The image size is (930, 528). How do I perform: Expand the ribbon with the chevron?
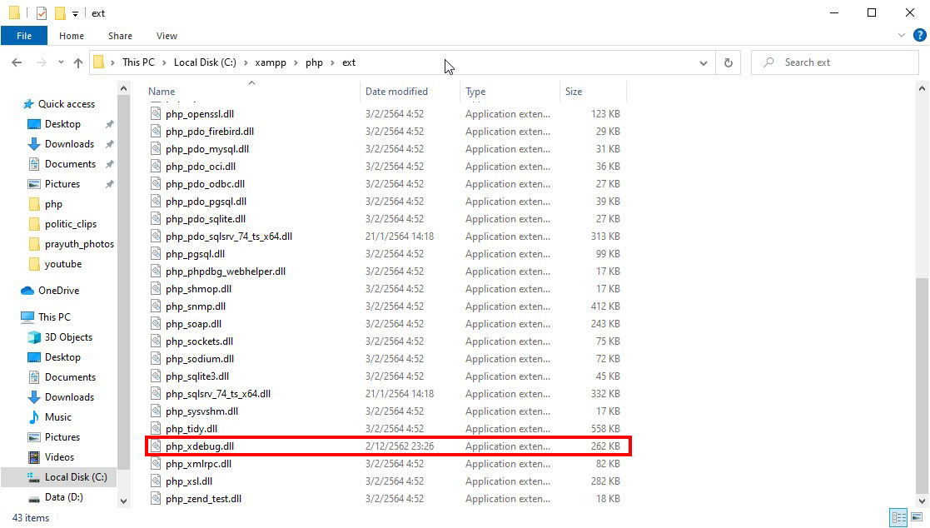click(902, 36)
